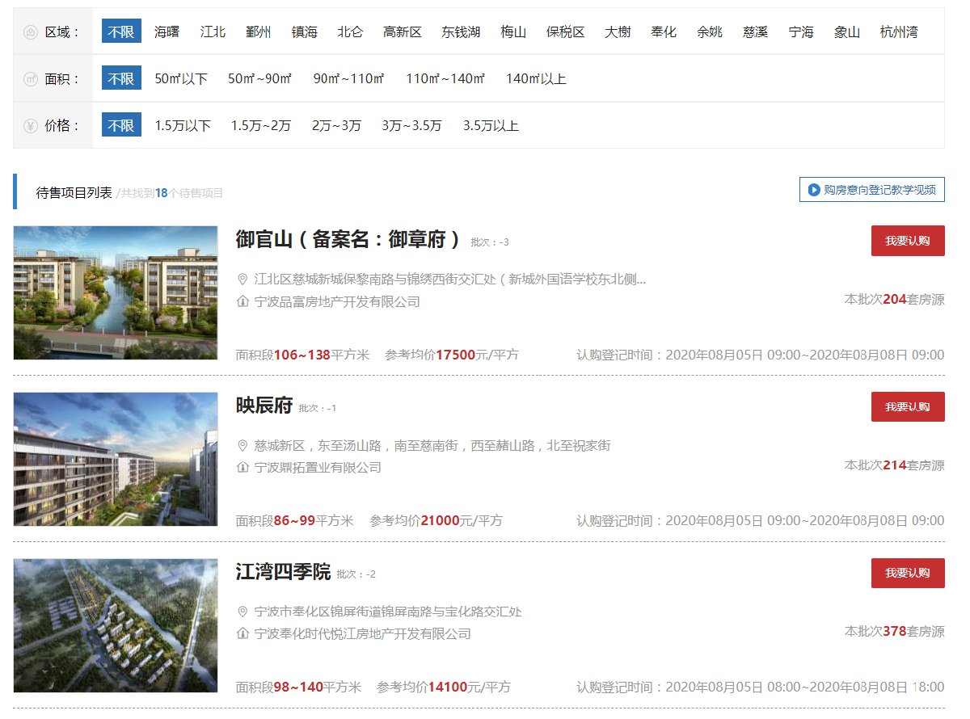
Task: Click the play icon for the teaching video
Action: (814, 190)
